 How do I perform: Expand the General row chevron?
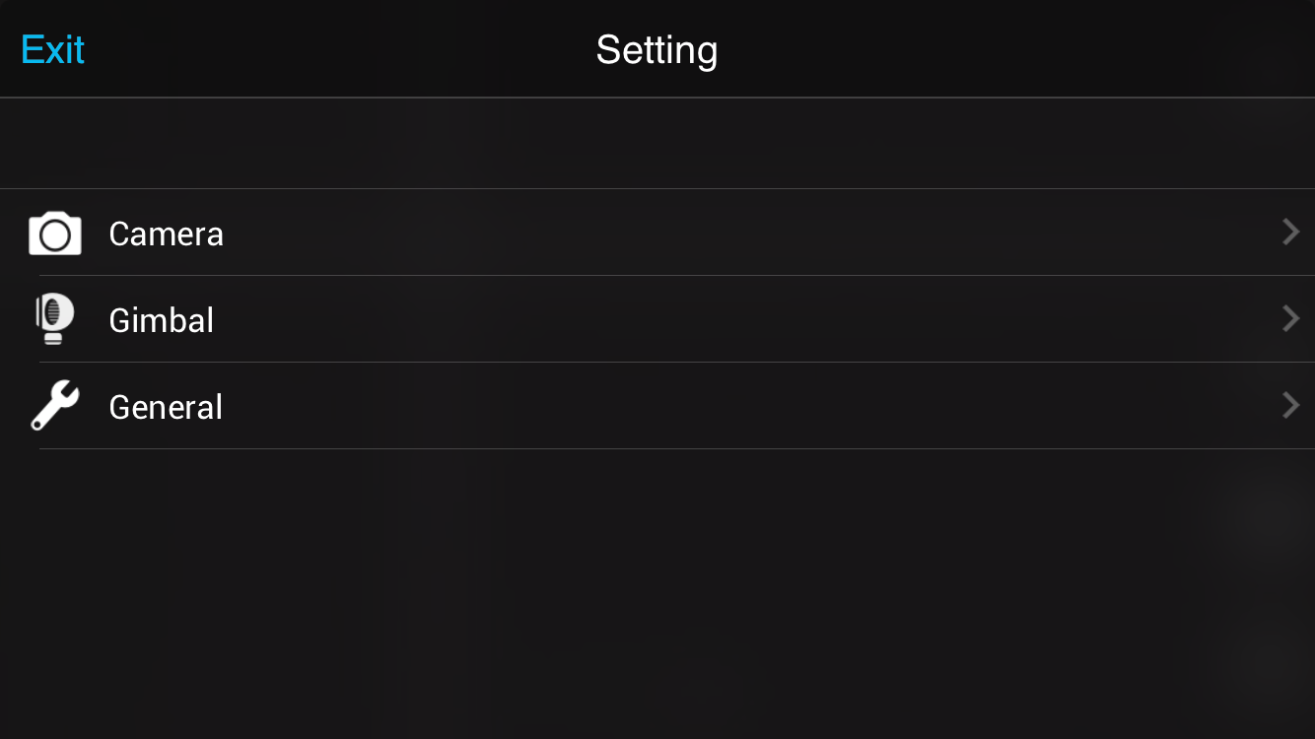[1290, 405]
